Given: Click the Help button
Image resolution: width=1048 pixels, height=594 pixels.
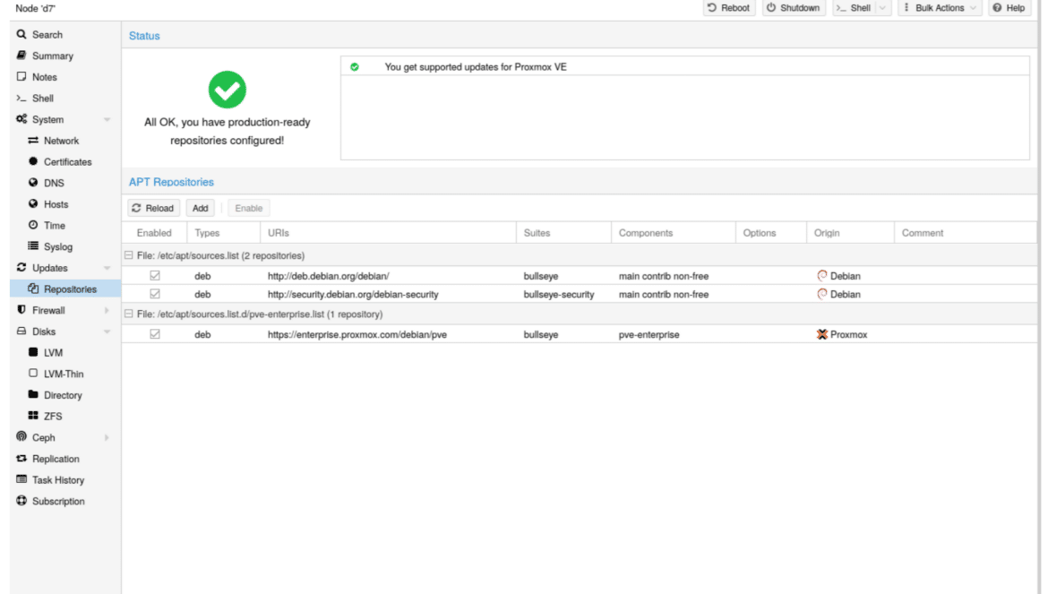Looking at the screenshot, I should [x=1009, y=8].
